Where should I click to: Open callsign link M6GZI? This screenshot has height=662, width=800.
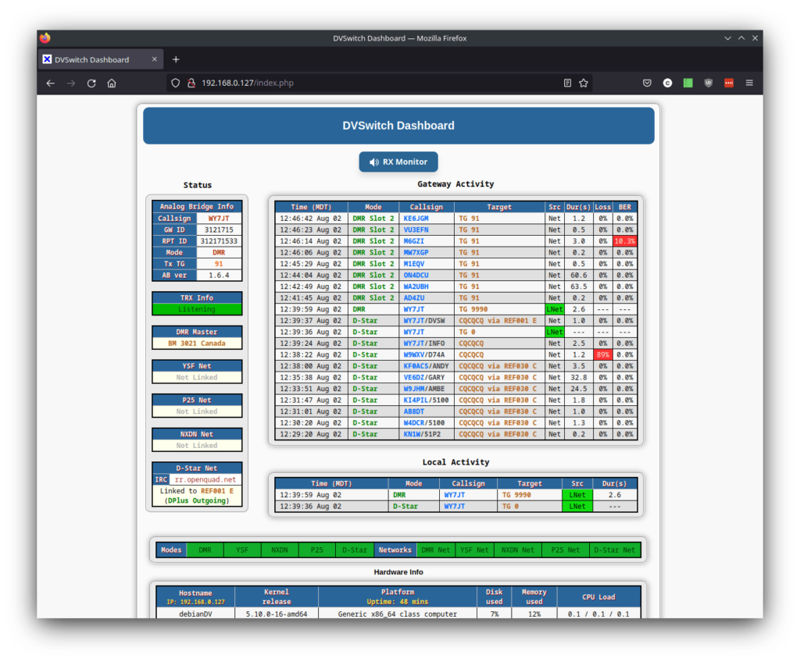pos(414,240)
